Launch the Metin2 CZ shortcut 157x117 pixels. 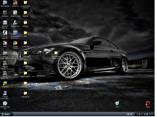(15, 2)
